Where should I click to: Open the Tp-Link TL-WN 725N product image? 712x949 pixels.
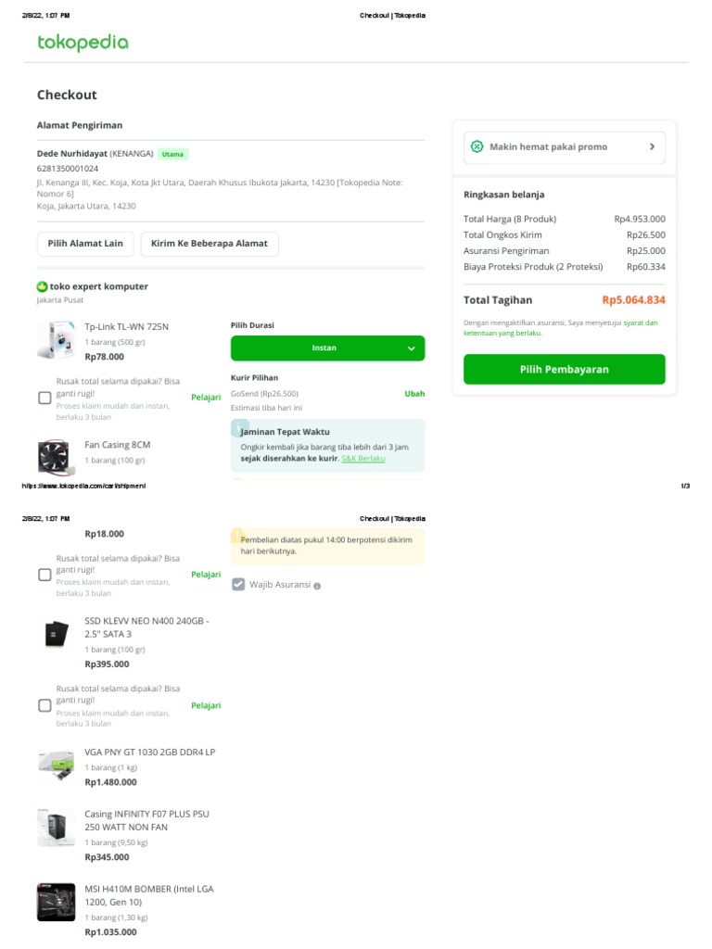coord(56,339)
